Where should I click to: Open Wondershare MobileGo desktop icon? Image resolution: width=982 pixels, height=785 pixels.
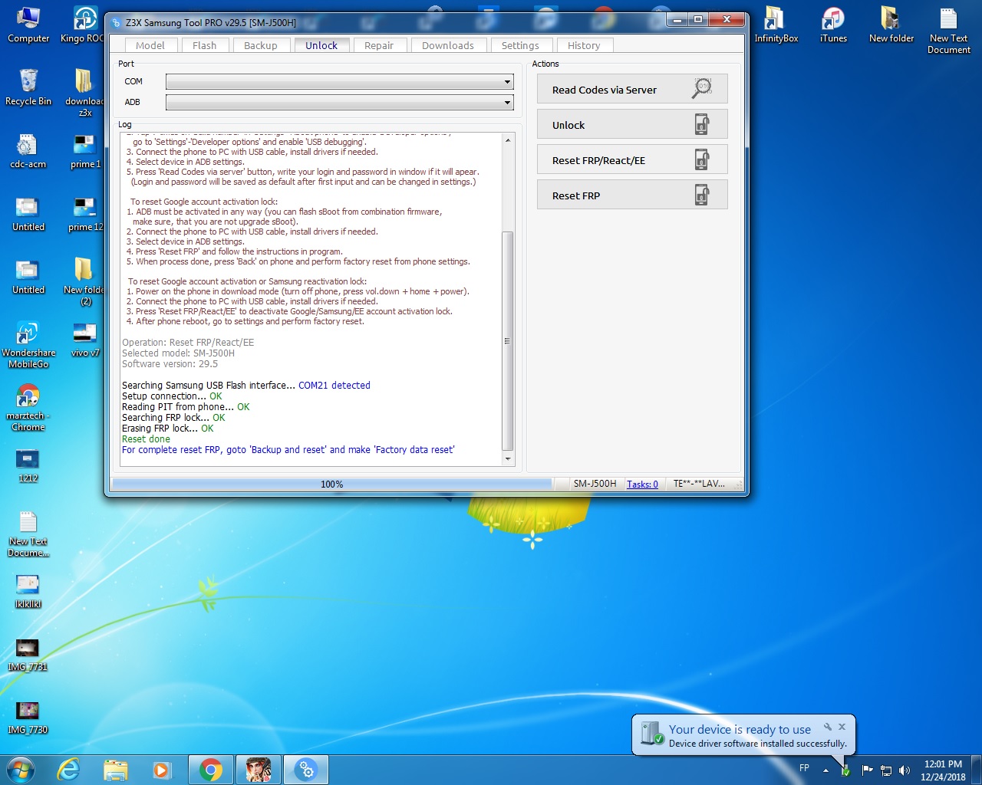pyautogui.click(x=28, y=344)
